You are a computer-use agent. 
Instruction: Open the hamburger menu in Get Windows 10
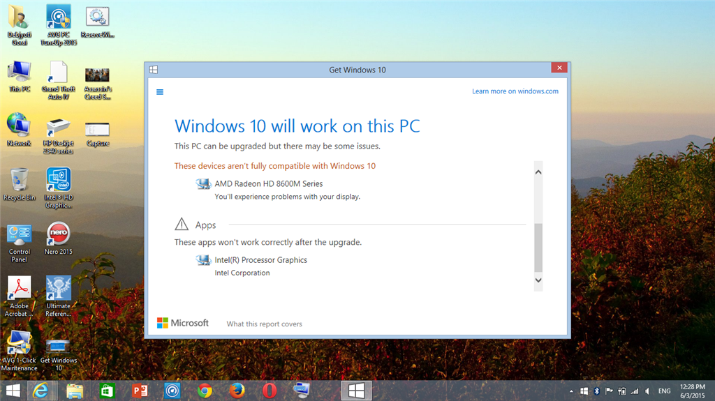(160, 92)
